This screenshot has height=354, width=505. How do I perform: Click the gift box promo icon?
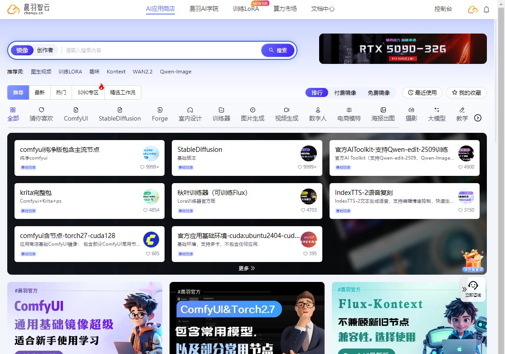coord(473,261)
